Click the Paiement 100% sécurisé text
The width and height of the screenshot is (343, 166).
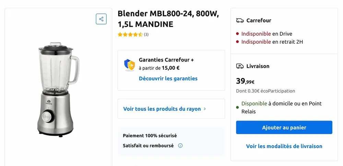click(x=150, y=135)
